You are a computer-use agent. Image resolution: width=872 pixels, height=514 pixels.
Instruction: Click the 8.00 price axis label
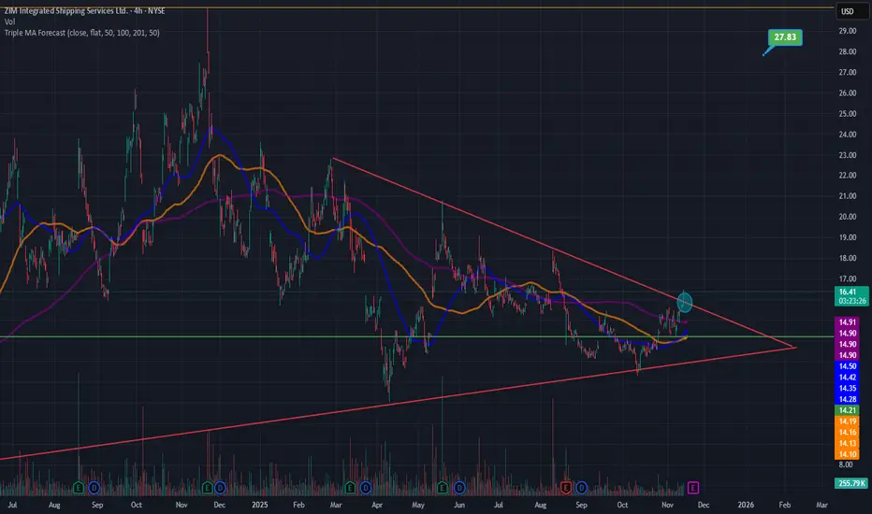(845, 464)
